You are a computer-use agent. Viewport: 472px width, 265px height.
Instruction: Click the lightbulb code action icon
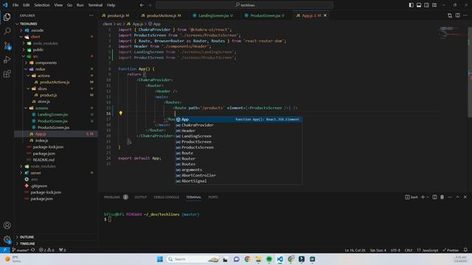121,113
